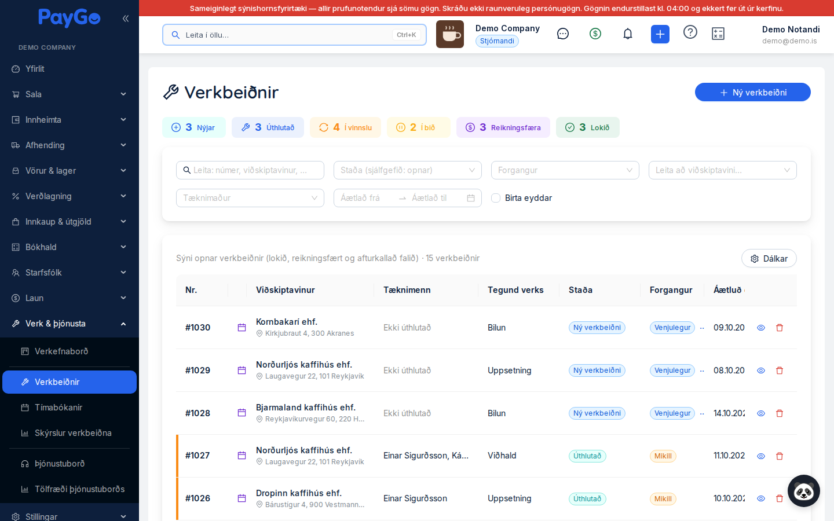
Task: View work order #1029 via eye icon
Action: (x=761, y=370)
